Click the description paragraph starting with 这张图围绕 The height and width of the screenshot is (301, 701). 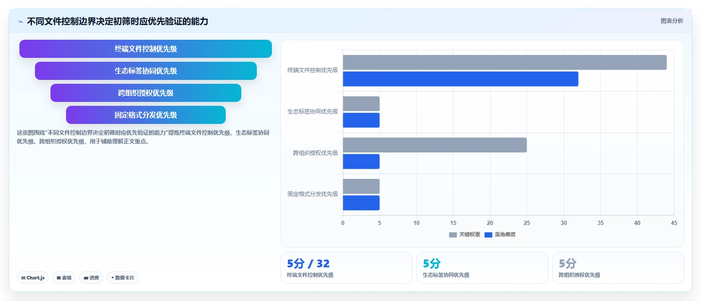pyautogui.click(x=143, y=137)
